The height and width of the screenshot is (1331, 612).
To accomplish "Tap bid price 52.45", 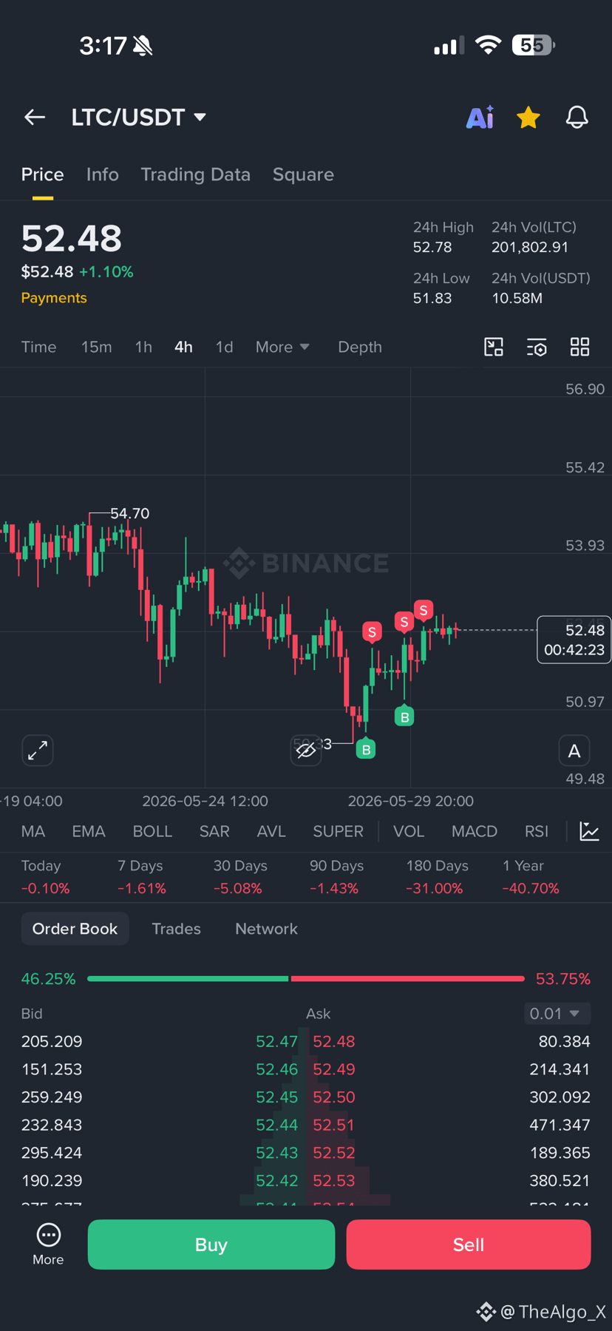I will click(x=276, y=1097).
